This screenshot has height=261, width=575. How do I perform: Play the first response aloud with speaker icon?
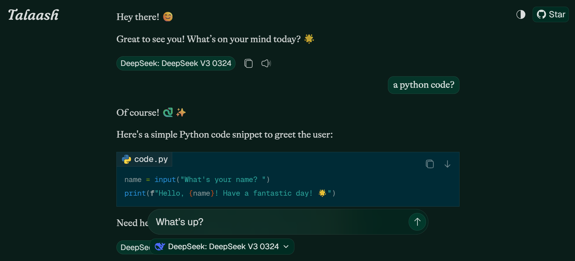[266, 63]
